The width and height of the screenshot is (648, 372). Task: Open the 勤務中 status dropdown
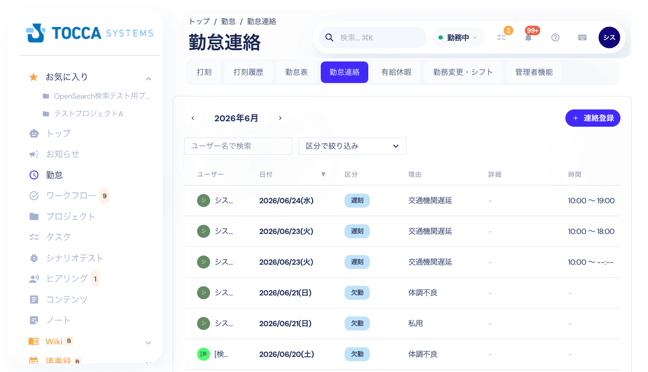[458, 38]
